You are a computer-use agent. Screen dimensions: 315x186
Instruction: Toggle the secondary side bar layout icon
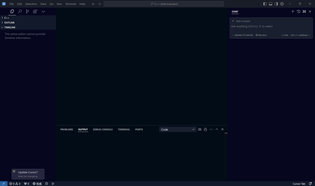pos(276,4)
